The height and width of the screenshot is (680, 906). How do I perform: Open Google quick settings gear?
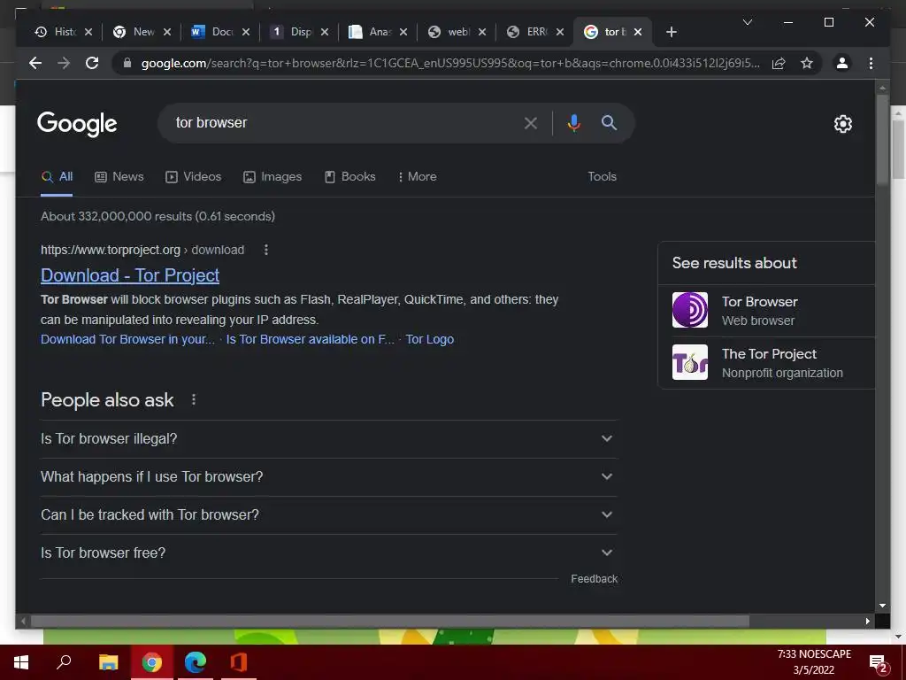(x=842, y=124)
